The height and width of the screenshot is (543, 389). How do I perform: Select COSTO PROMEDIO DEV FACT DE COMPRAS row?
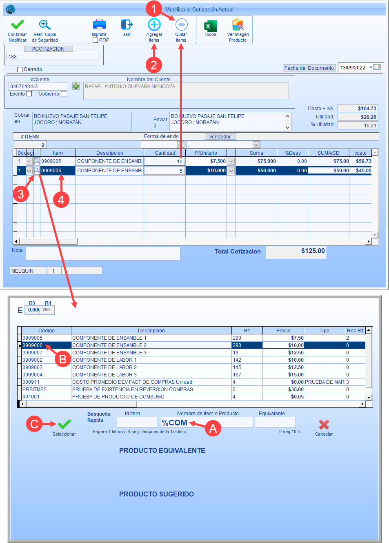coord(193,382)
